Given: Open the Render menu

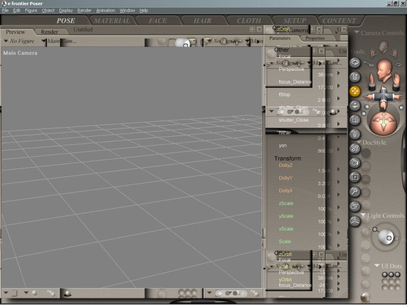Looking at the screenshot, I should (x=84, y=10).
